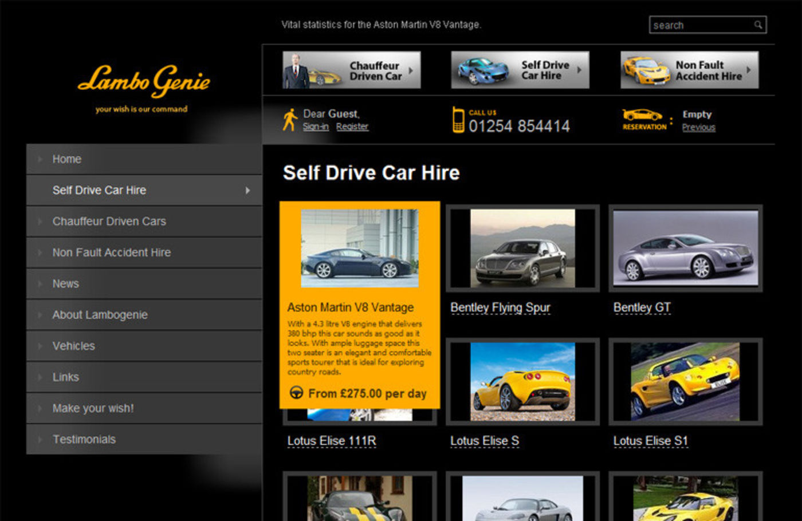Go to Make your wish! page
802x521 pixels.
(93, 408)
